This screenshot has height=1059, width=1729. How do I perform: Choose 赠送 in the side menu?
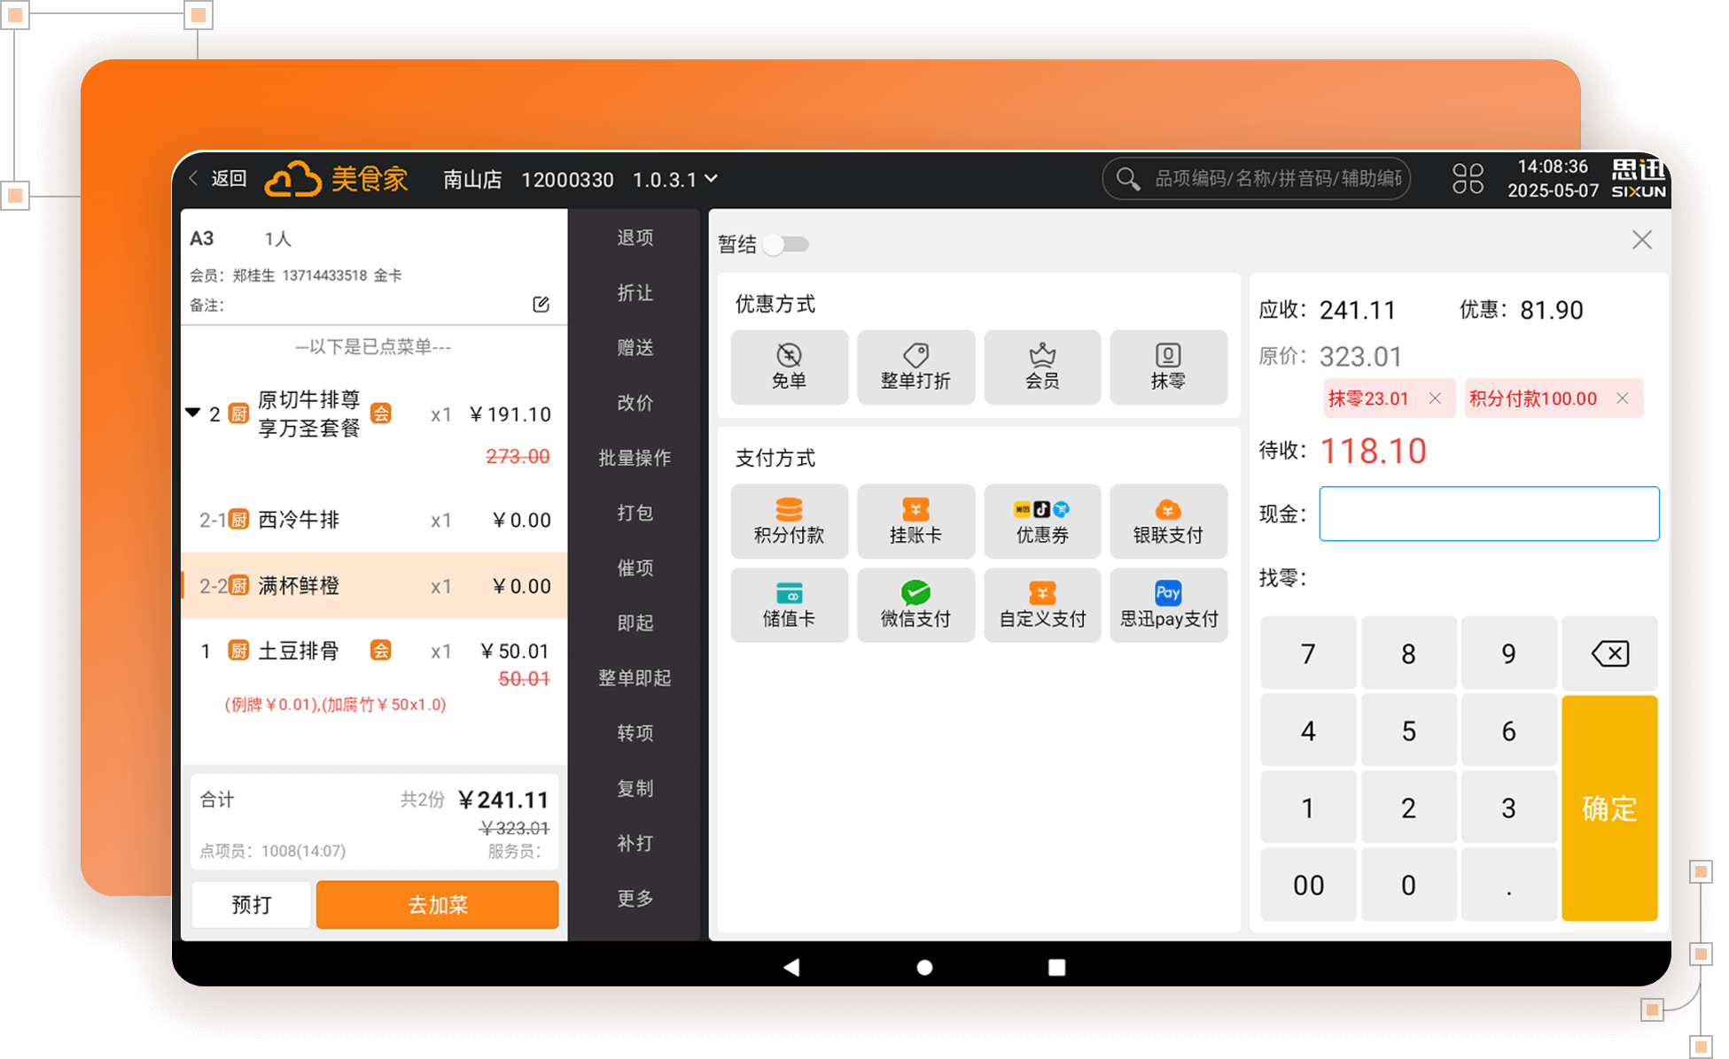635,347
